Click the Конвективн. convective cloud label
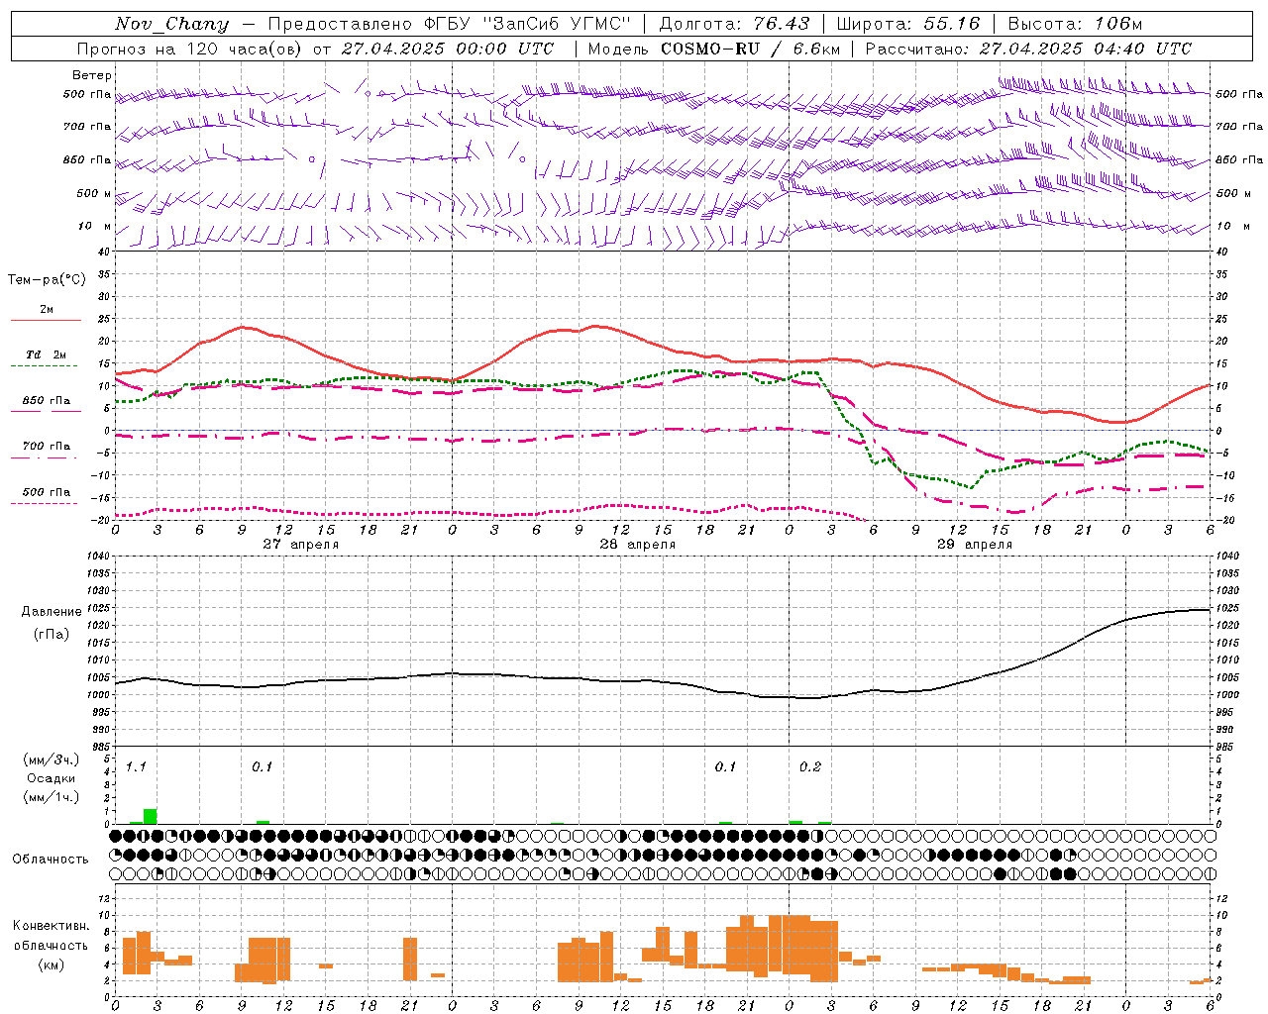The height and width of the screenshot is (1014, 1268). [x=52, y=926]
